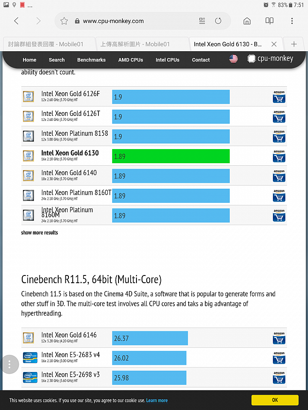Viewport: 308px width, 410px height.
Task: Open Amazon cart for Xeon Gold 6130
Action: tap(279, 156)
